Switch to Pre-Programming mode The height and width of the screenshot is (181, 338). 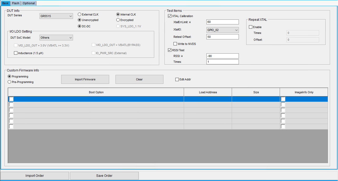pyautogui.click(x=9, y=82)
